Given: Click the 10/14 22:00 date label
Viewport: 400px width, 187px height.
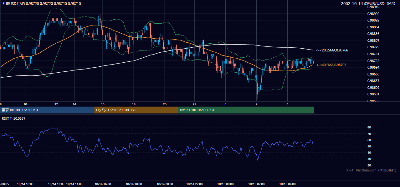Looking at the screenshot, I should point(195,184).
